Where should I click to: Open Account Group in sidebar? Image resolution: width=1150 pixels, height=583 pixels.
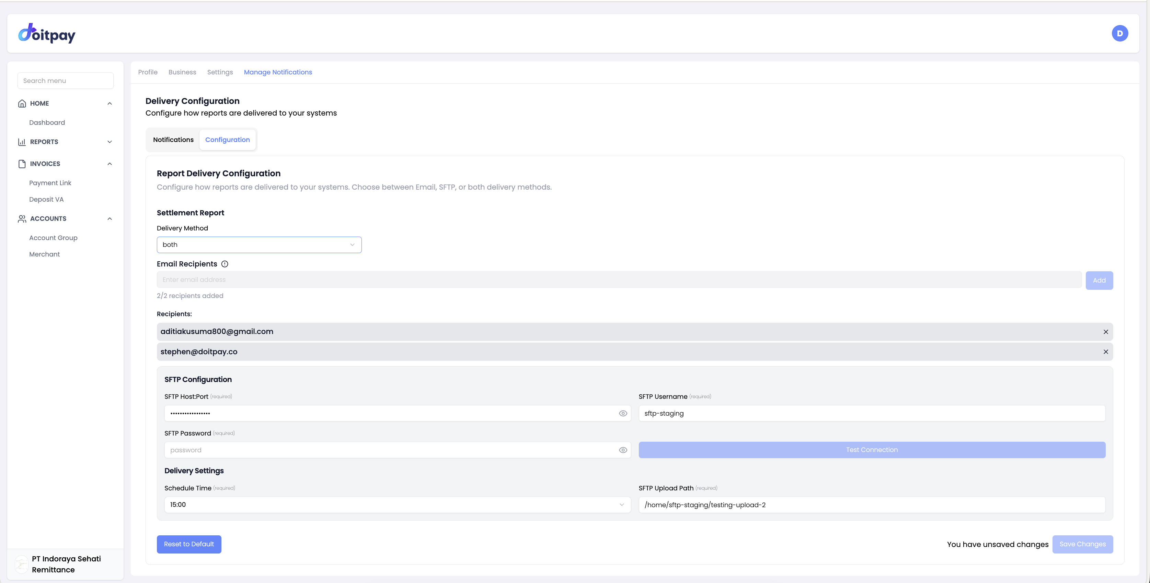point(53,238)
